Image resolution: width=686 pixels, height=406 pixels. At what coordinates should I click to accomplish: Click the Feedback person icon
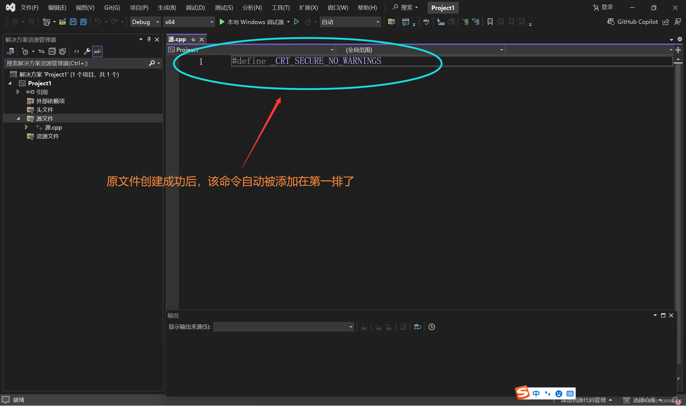(x=678, y=22)
